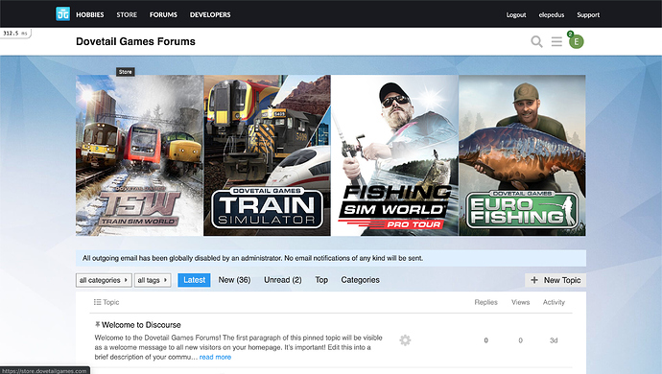Switch to the Categories tab
Viewport: 662px width, 374px height.
click(x=360, y=280)
